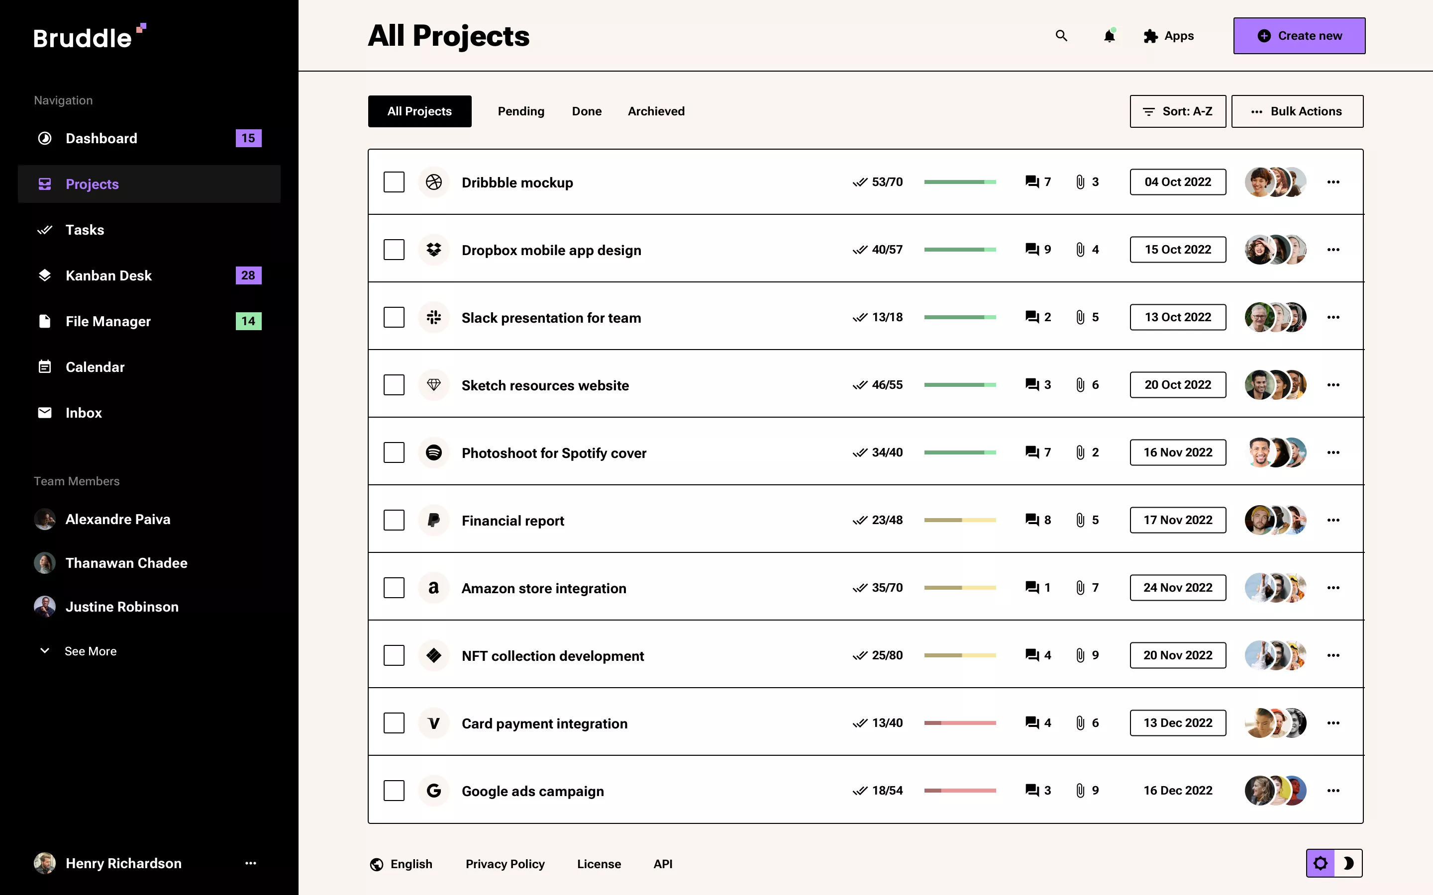1433x895 pixels.
Task: Click the Spotify icon for Photoshoot project
Action: coord(433,452)
